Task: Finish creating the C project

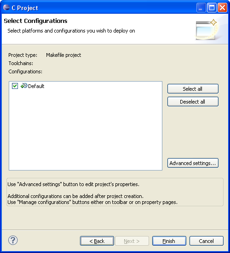Action: pyautogui.click(x=169, y=241)
